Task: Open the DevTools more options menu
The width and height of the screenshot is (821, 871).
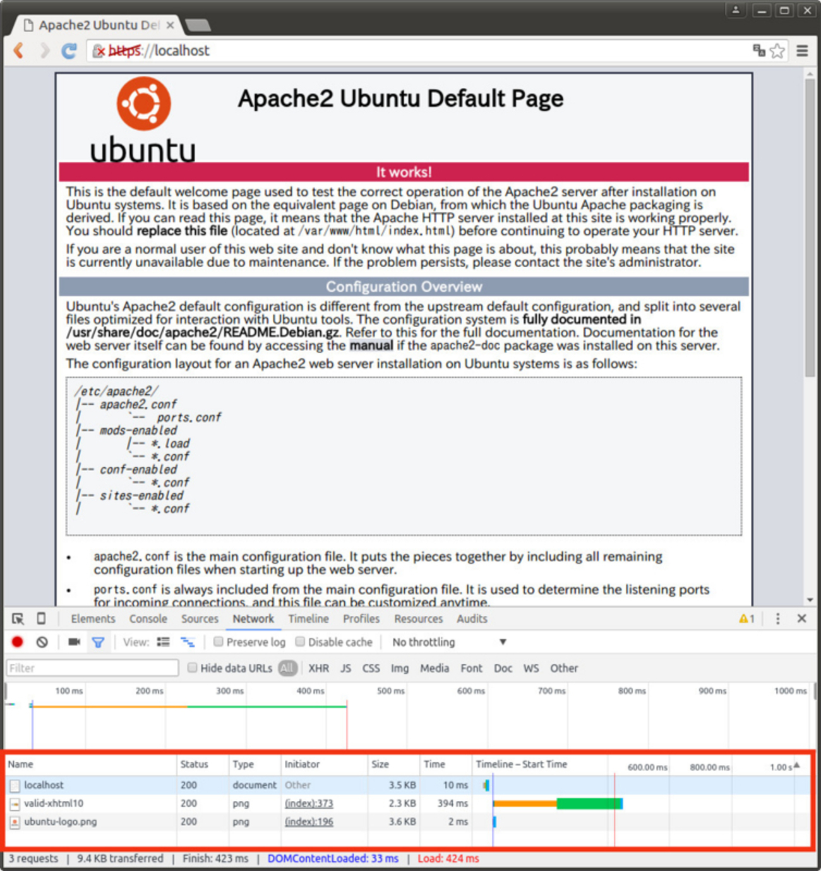Action: [777, 619]
